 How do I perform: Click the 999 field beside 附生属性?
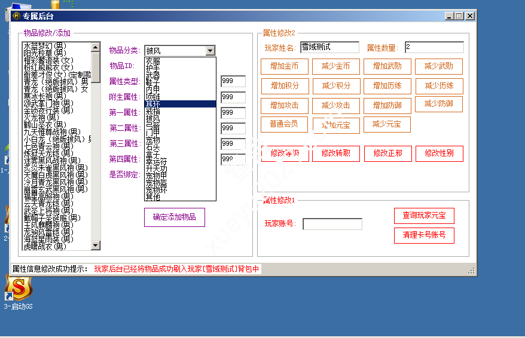coord(233,97)
